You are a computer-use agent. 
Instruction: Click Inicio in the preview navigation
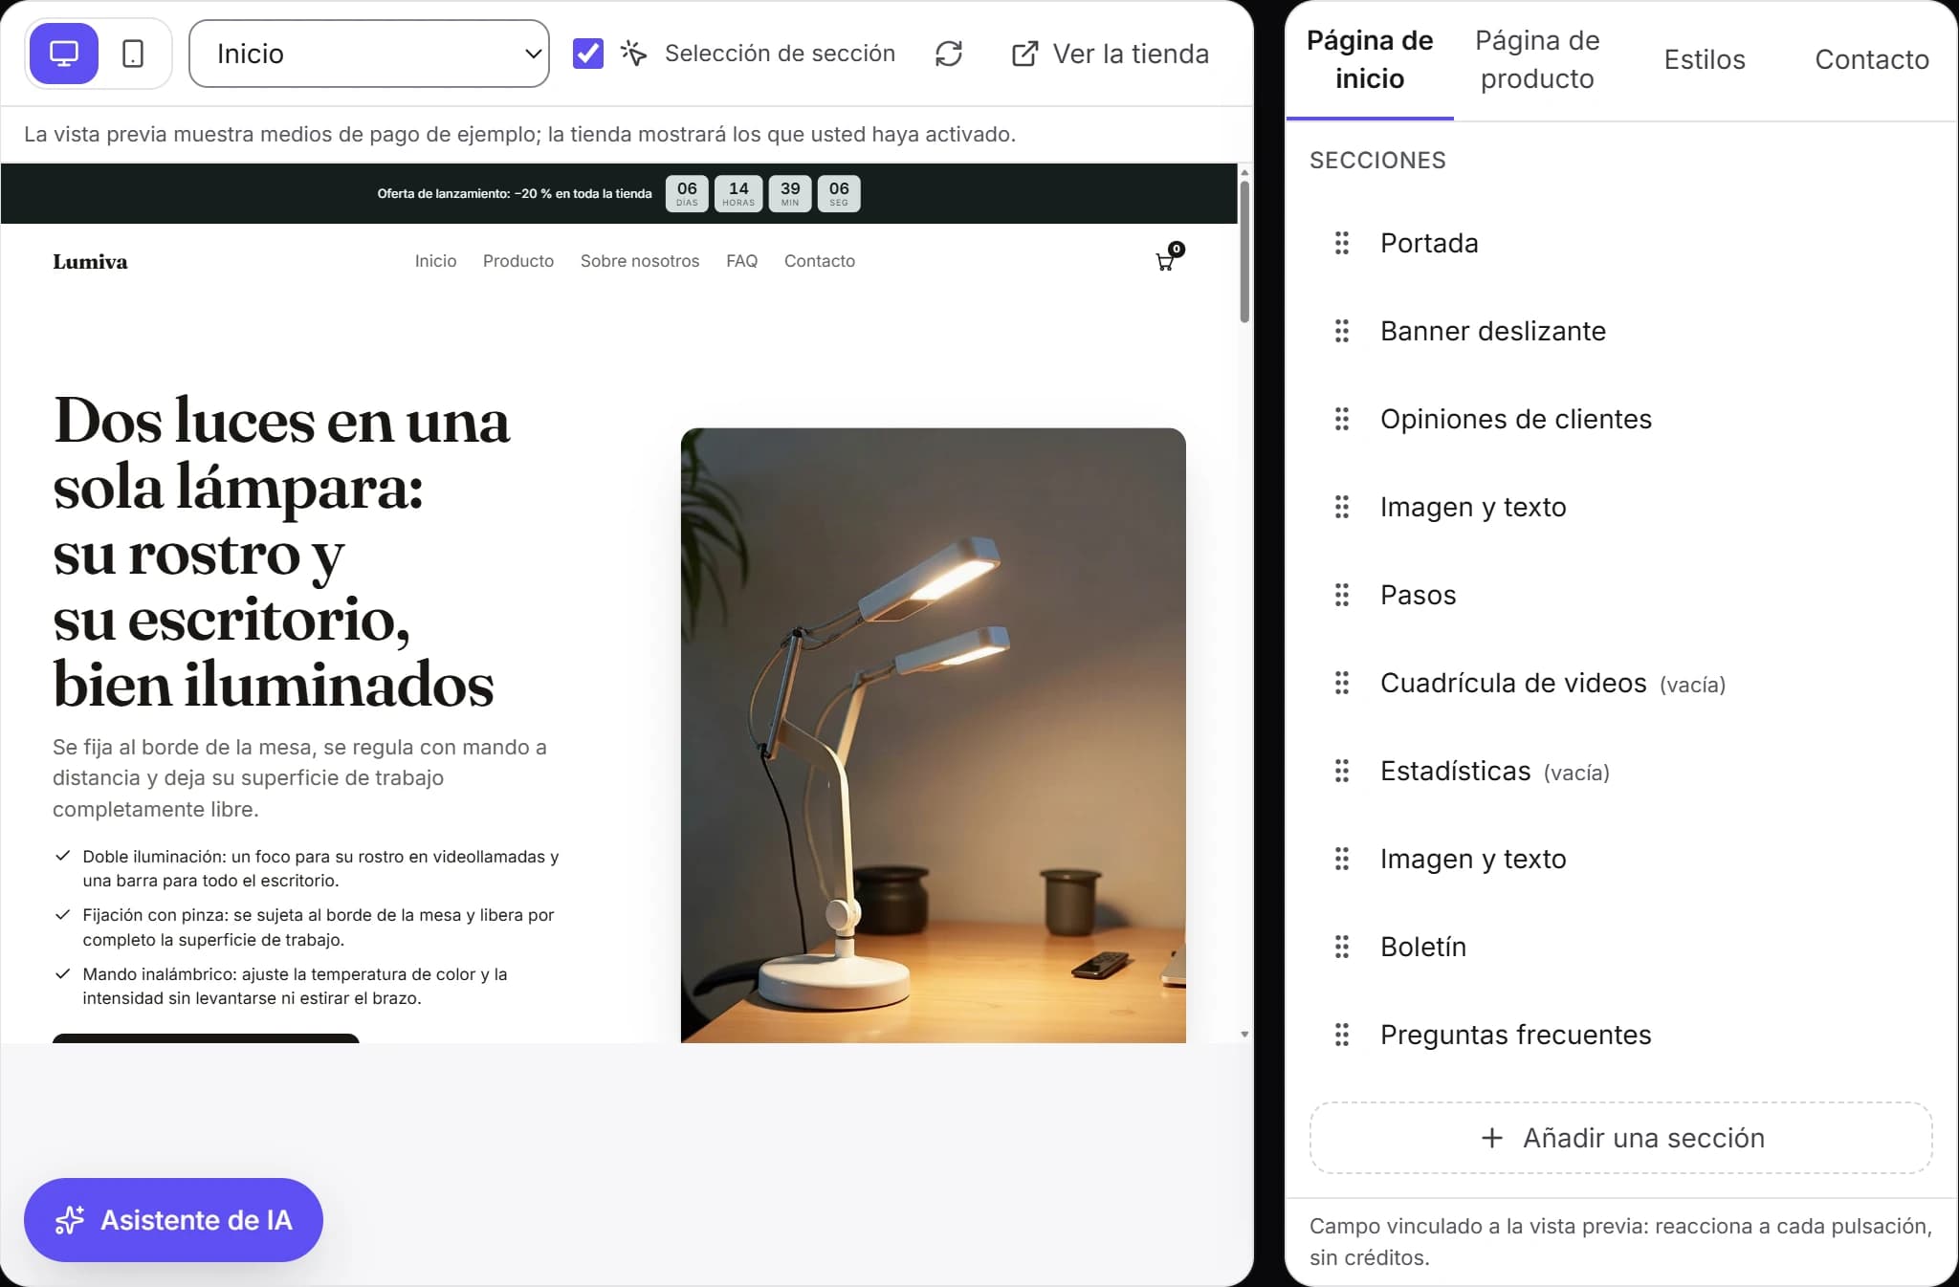point(435,261)
